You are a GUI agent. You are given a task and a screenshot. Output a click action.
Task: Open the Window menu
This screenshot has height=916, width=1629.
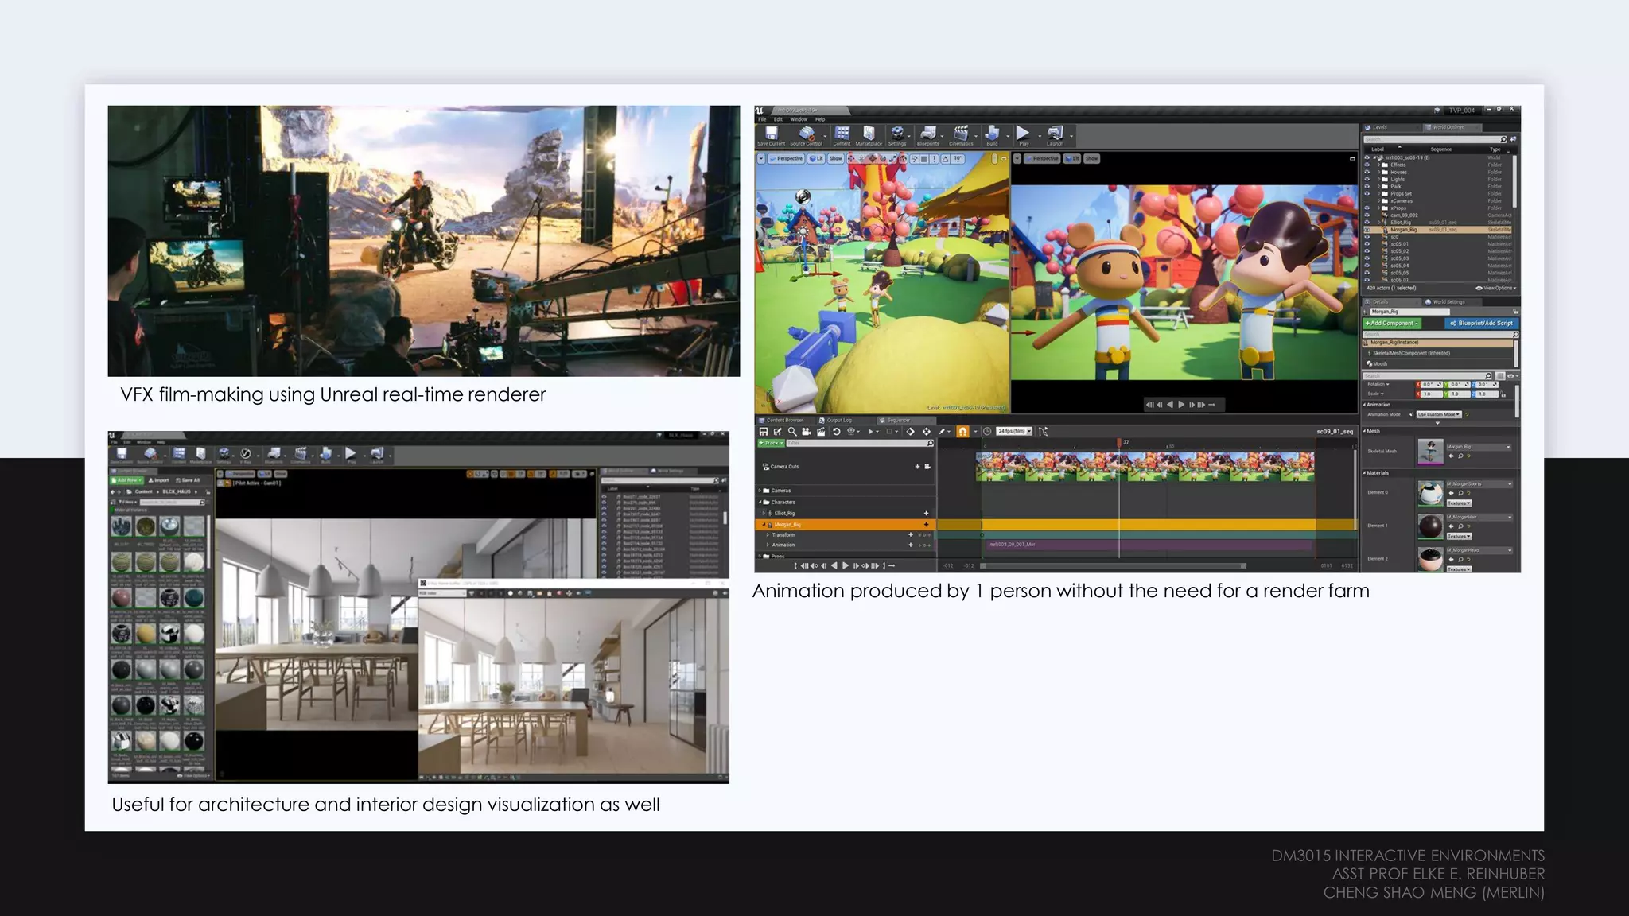click(799, 119)
